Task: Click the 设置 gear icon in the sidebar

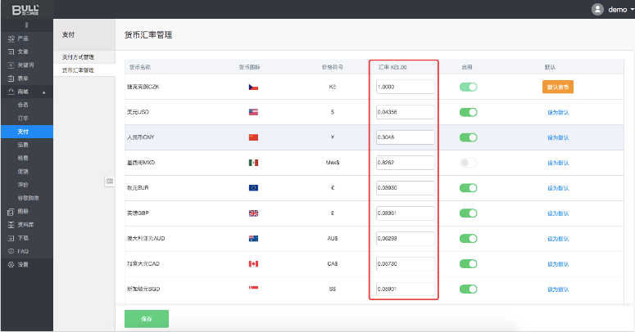Action: pos(11,264)
